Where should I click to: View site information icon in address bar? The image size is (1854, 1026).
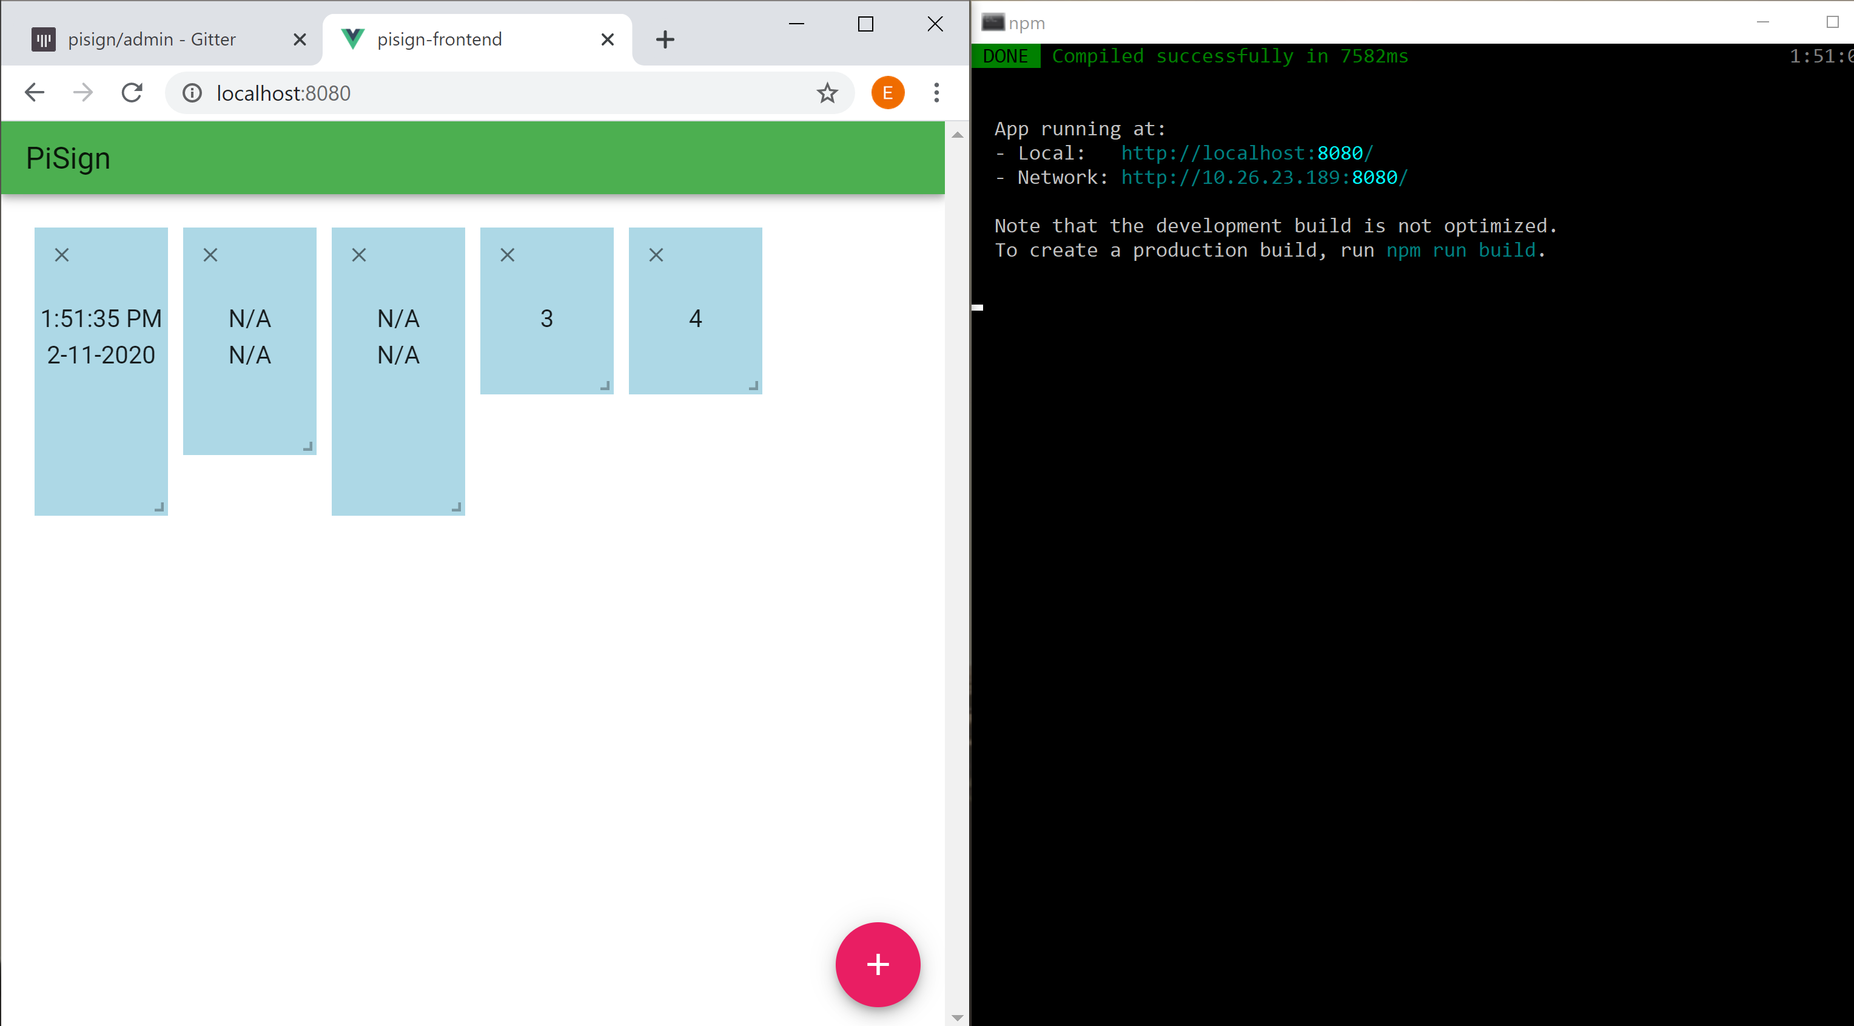192,93
